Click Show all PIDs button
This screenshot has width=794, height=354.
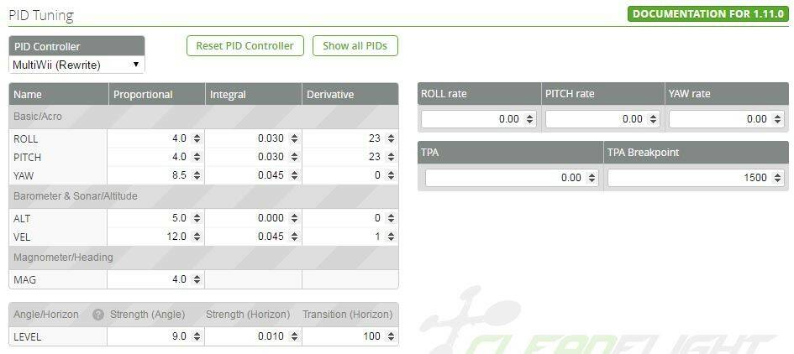355,46
